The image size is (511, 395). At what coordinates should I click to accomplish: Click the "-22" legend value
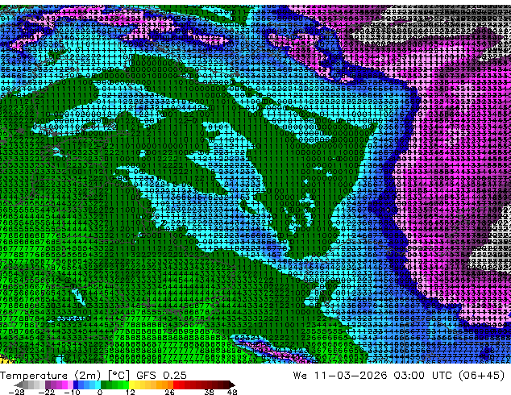click(47, 392)
